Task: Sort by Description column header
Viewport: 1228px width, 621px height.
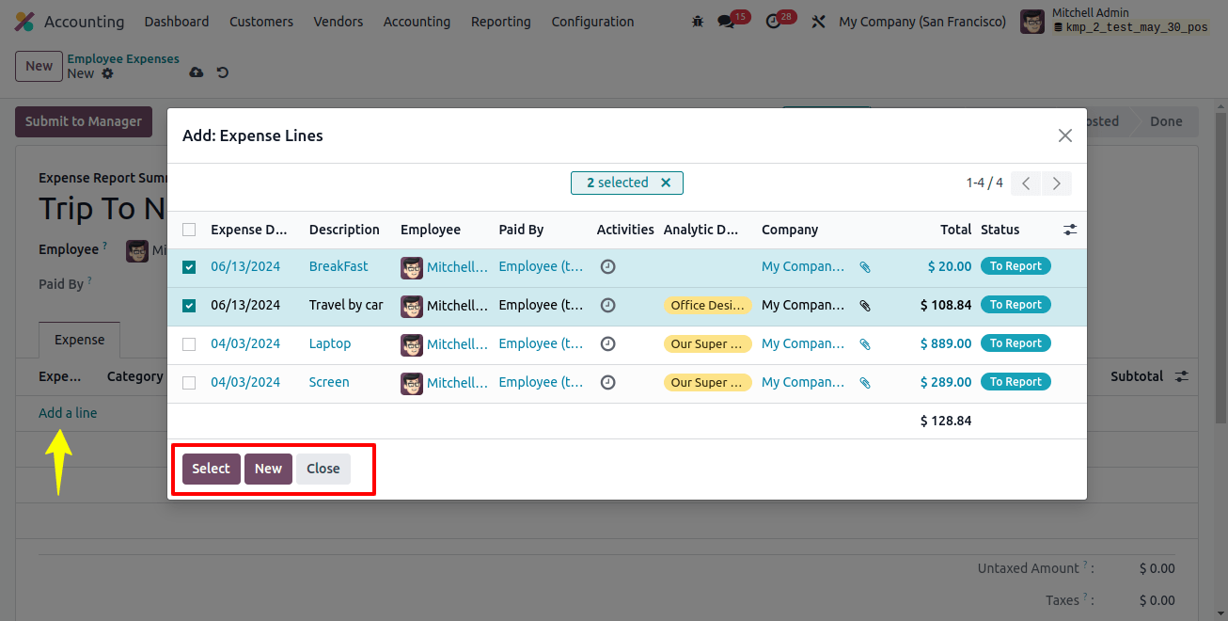Action: click(x=344, y=230)
